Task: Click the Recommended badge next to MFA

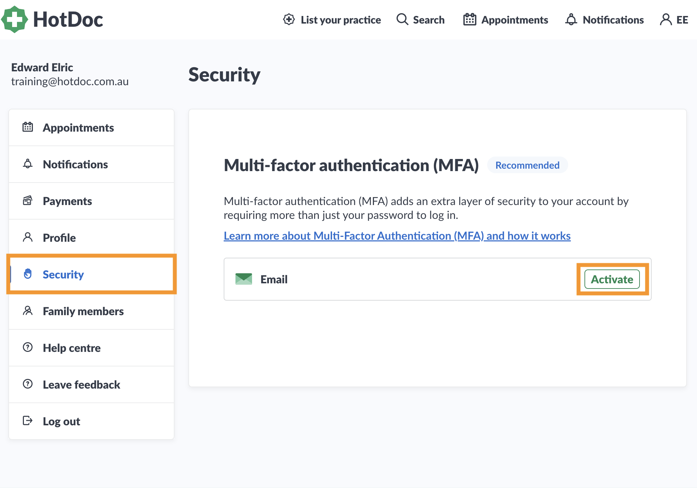Action: tap(527, 165)
